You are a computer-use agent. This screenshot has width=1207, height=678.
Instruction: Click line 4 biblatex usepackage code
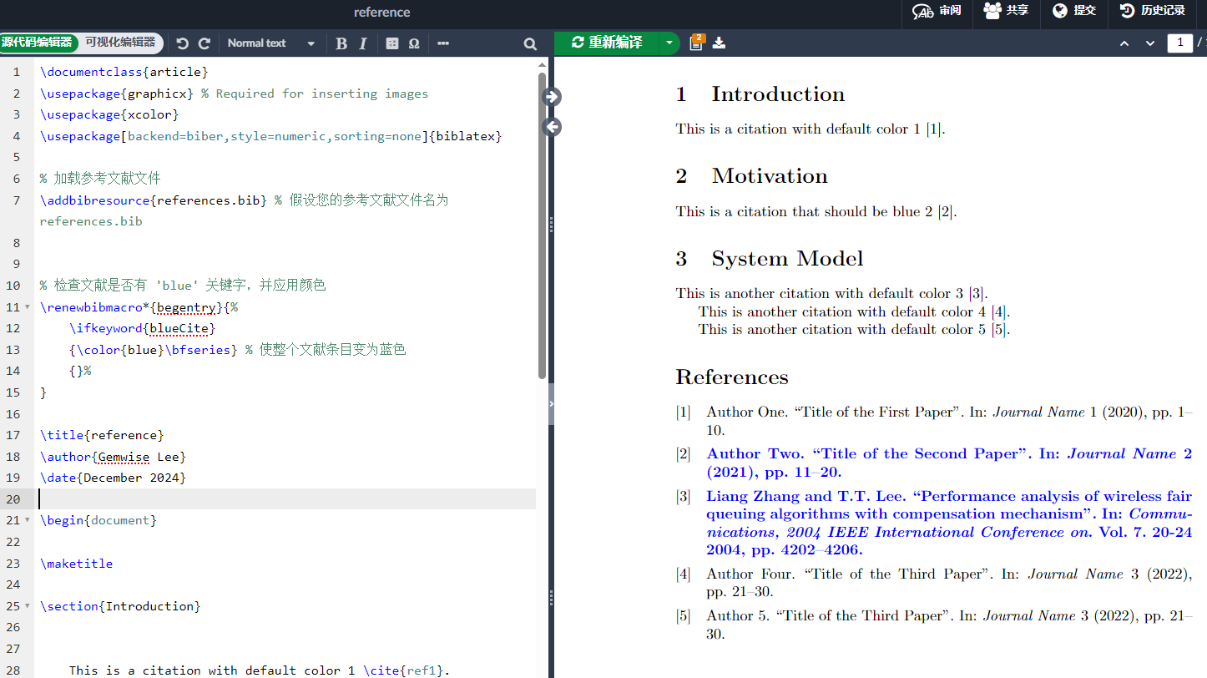click(270, 136)
